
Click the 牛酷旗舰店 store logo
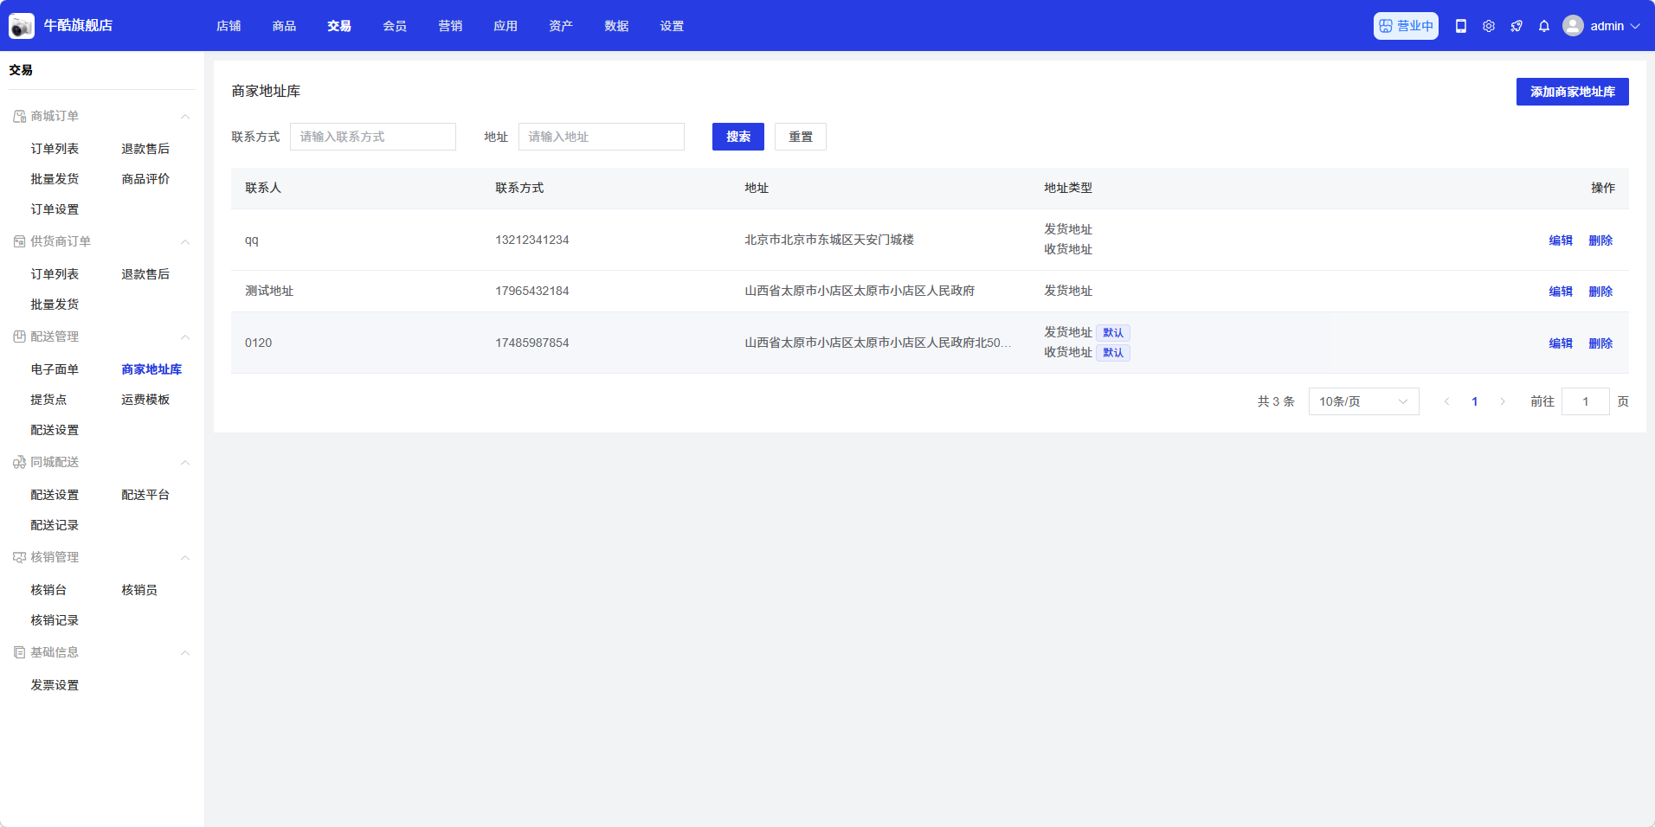(22, 26)
